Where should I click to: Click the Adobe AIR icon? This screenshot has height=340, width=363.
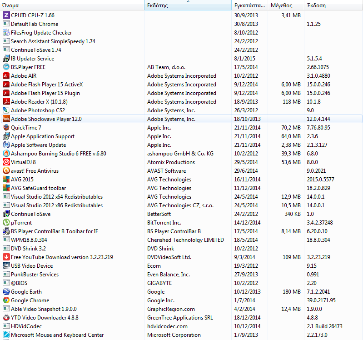point(6,76)
